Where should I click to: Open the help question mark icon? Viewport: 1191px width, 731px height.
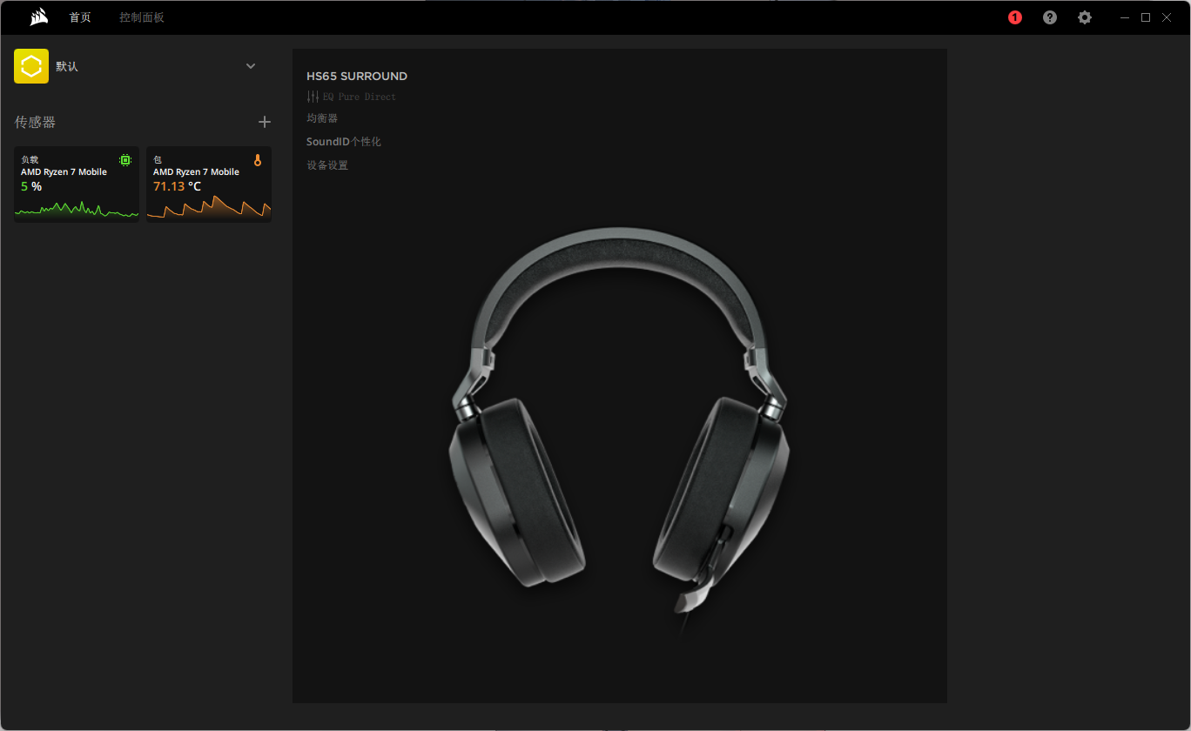point(1050,17)
